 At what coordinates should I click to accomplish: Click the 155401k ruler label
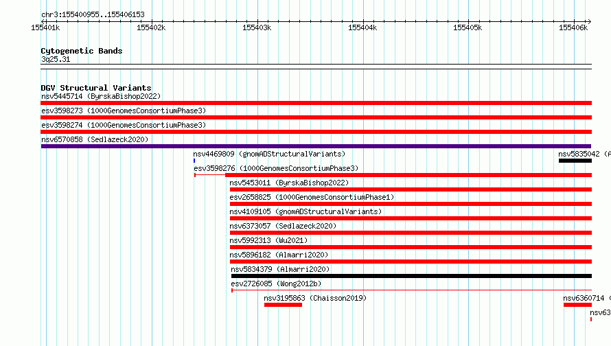[x=45, y=27]
